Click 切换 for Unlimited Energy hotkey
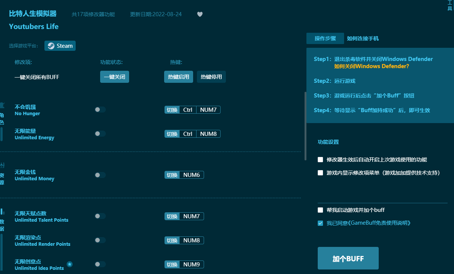This screenshot has height=274, width=454. 172,134
